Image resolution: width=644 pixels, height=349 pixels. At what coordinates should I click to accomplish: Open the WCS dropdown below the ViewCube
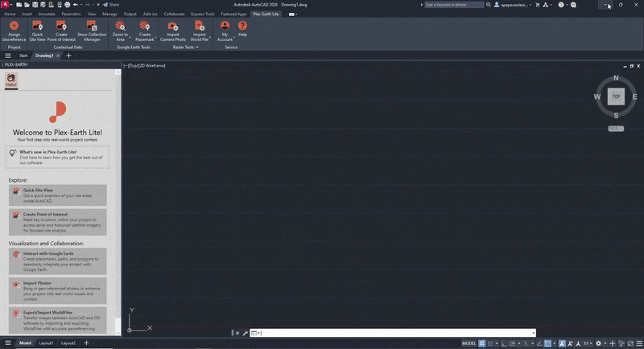click(616, 129)
